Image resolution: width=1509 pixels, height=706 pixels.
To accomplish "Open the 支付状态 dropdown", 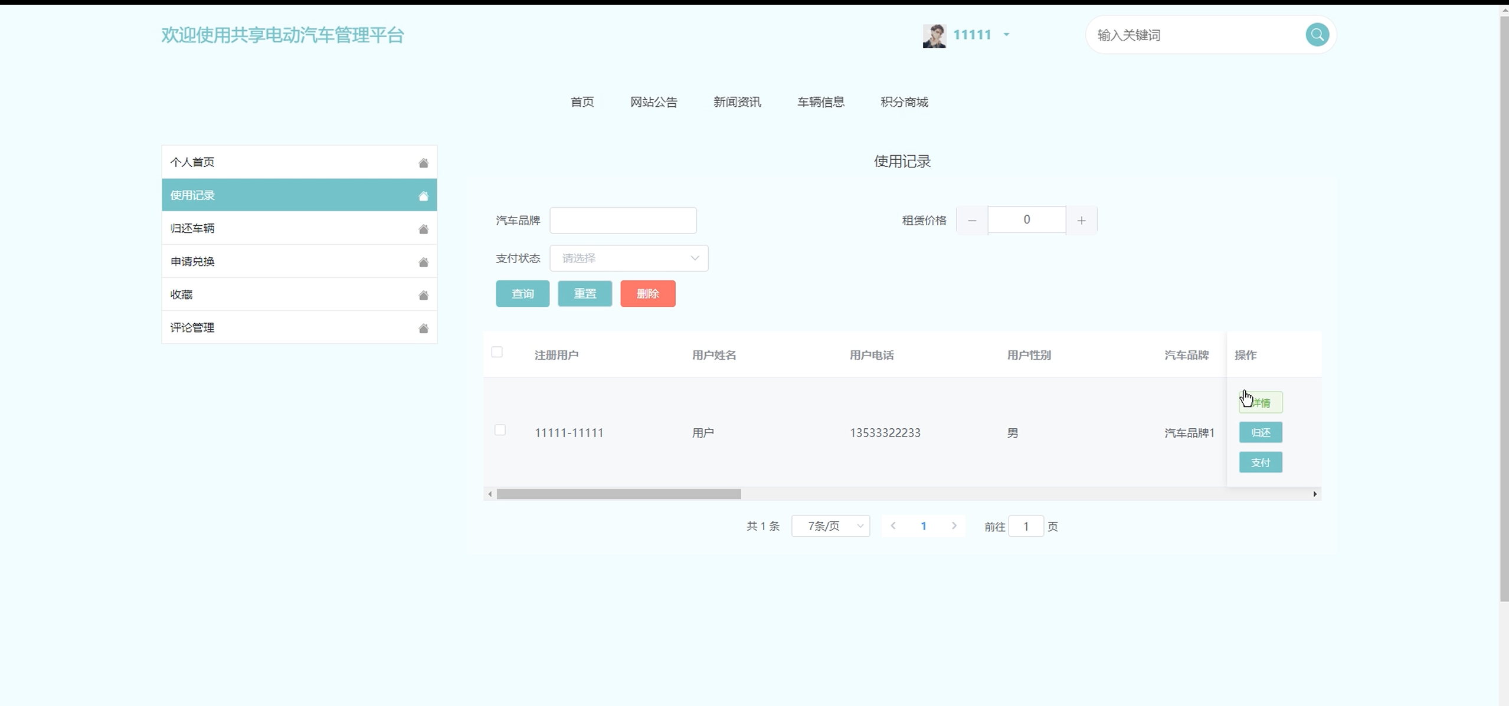I will (629, 258).
